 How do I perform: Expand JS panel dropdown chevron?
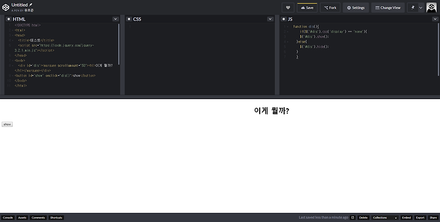(435, 19)
